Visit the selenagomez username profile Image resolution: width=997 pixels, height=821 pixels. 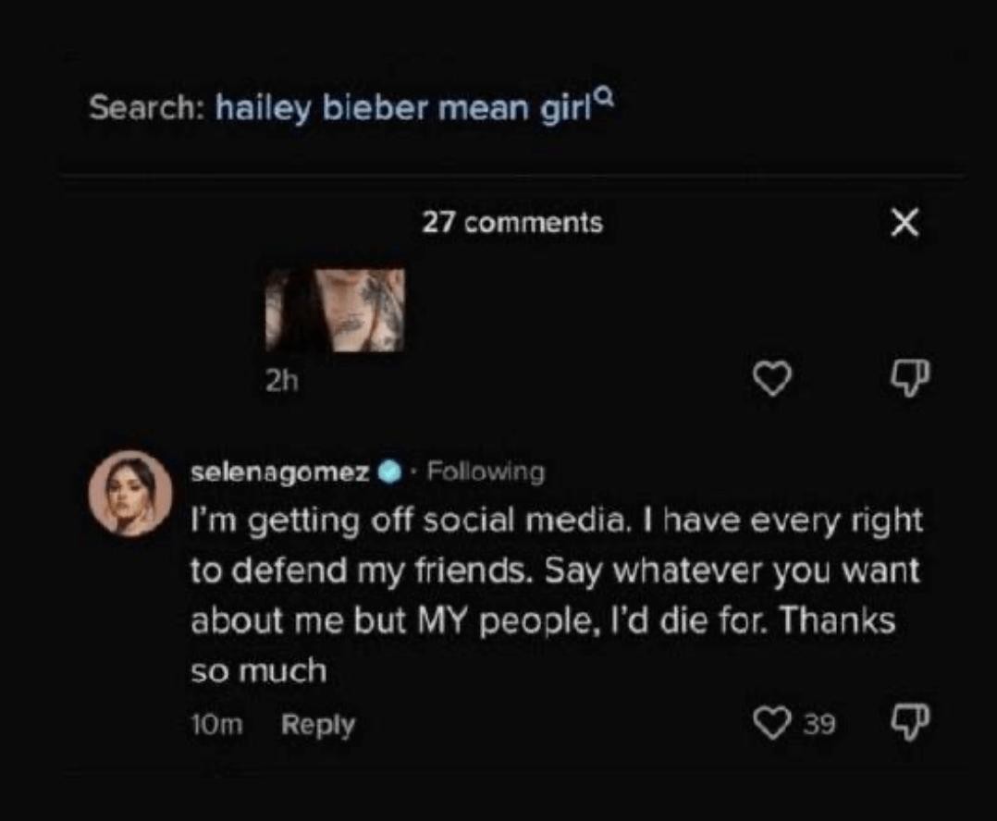point(280,473)
